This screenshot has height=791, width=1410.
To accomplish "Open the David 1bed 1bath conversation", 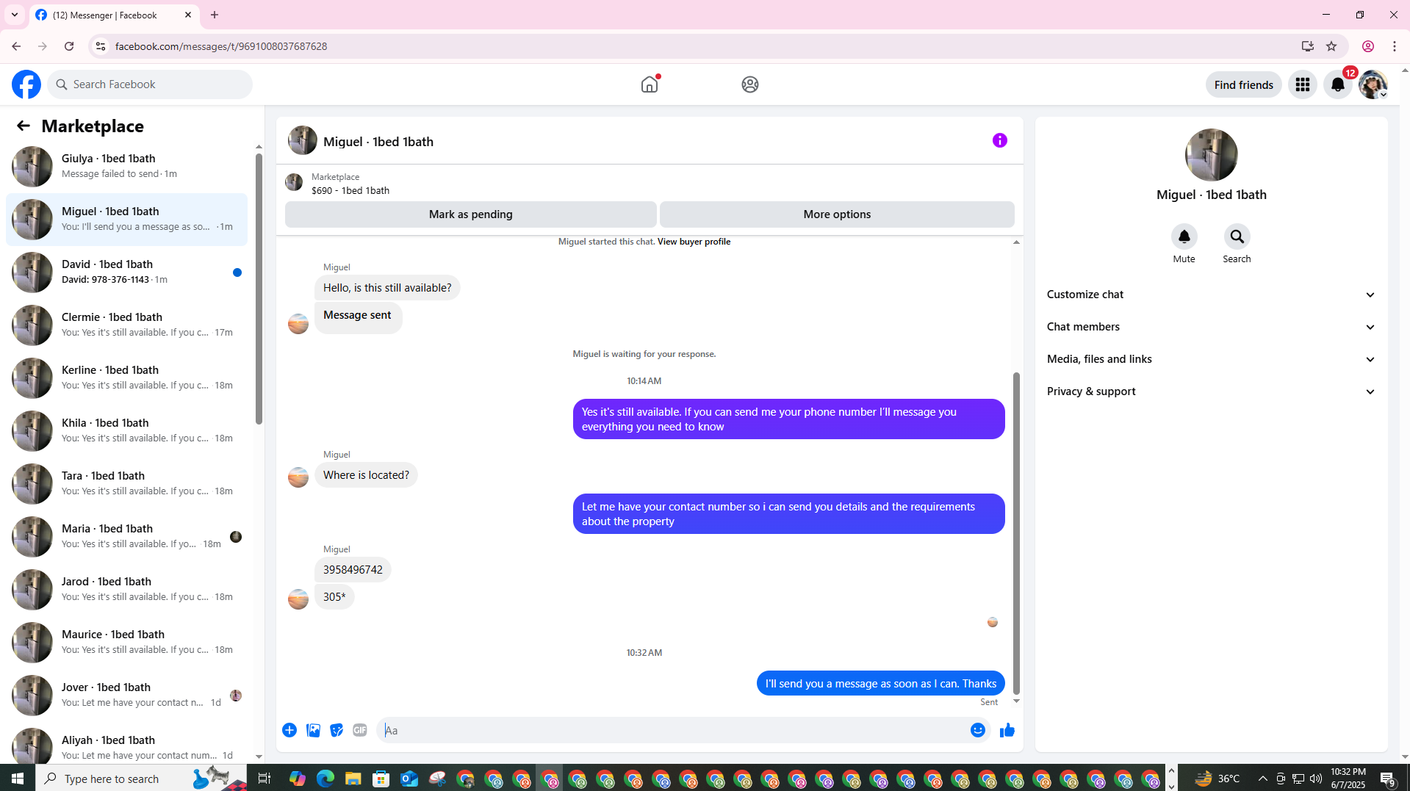I will [x=127, y=272].
